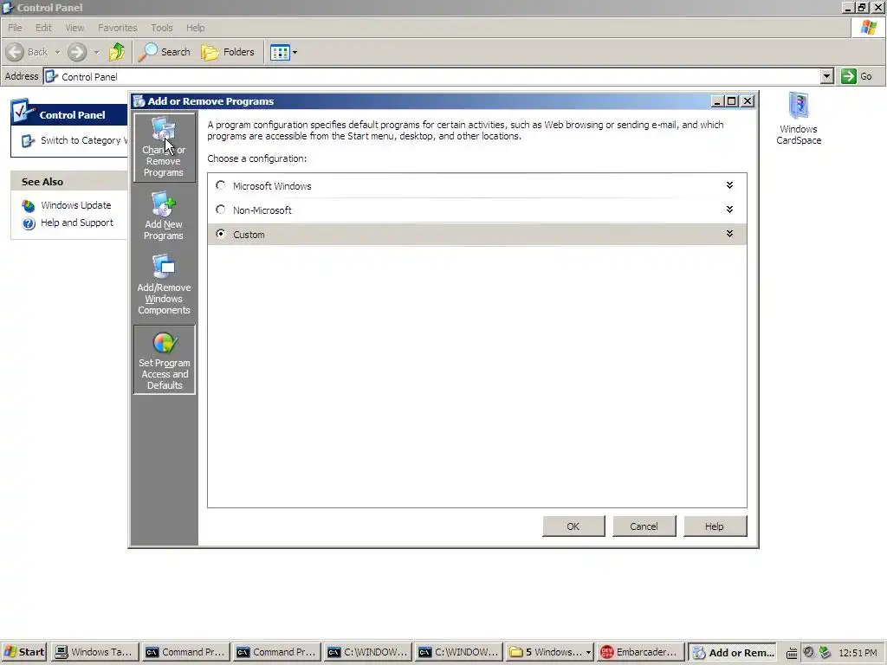
Task: Switch to Add or Remove Programs taskbar item
Action: (x=733, y=652)
